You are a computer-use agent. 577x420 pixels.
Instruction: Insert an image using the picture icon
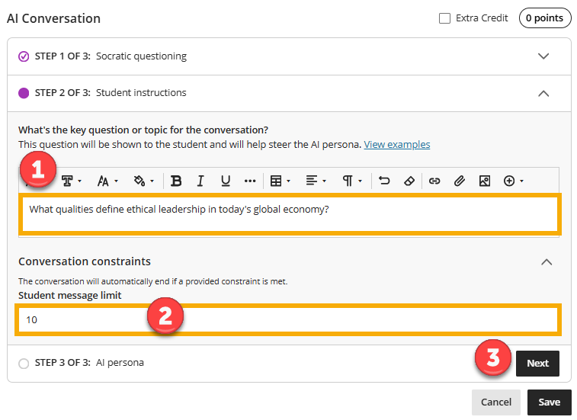[484, 181]
